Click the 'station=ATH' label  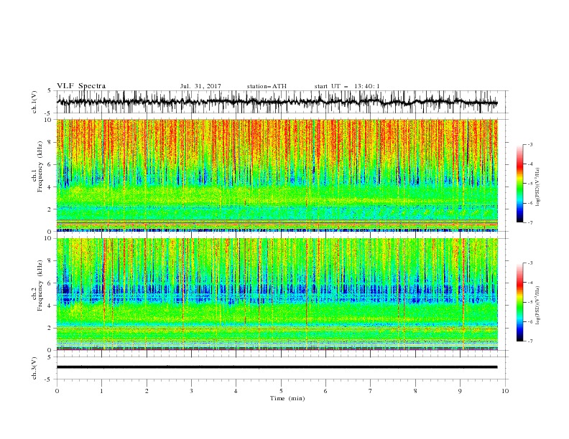(x=267, y=86)
